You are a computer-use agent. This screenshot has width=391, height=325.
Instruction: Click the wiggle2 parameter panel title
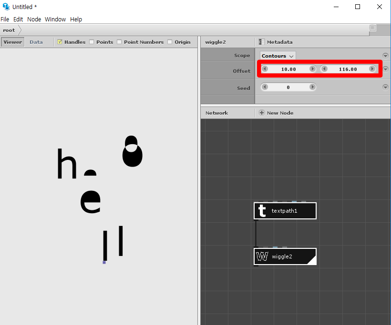point(216,42)
